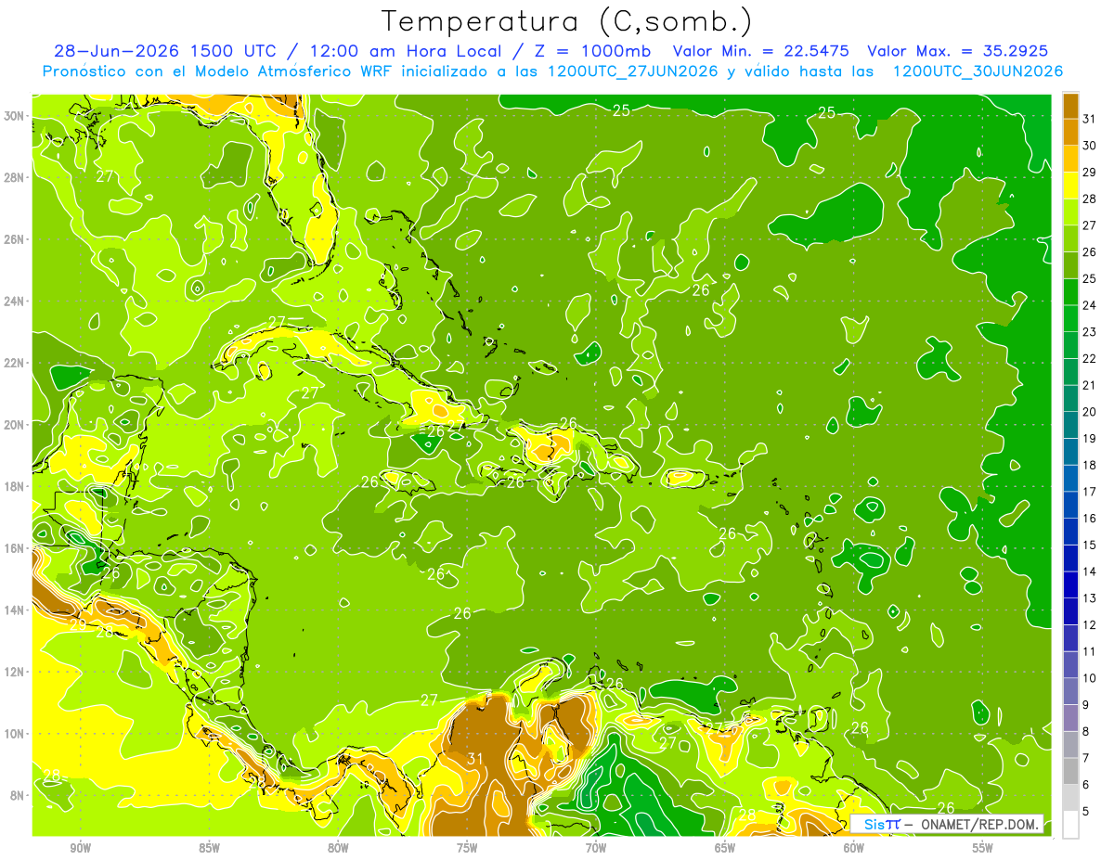The height and width of the screenshot is (860, 1114).
Task: Click the 90W longitude axis label
Action: click(x=80, y=848)
